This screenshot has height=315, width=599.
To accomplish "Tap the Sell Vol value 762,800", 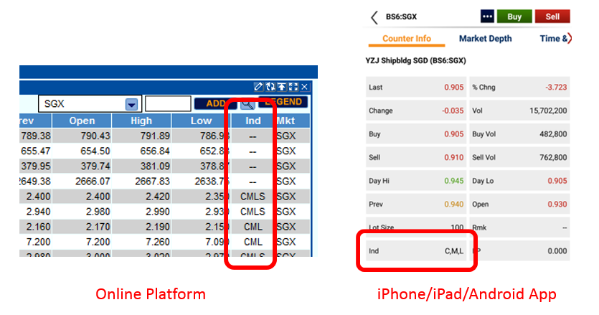I will pos(553,158).
